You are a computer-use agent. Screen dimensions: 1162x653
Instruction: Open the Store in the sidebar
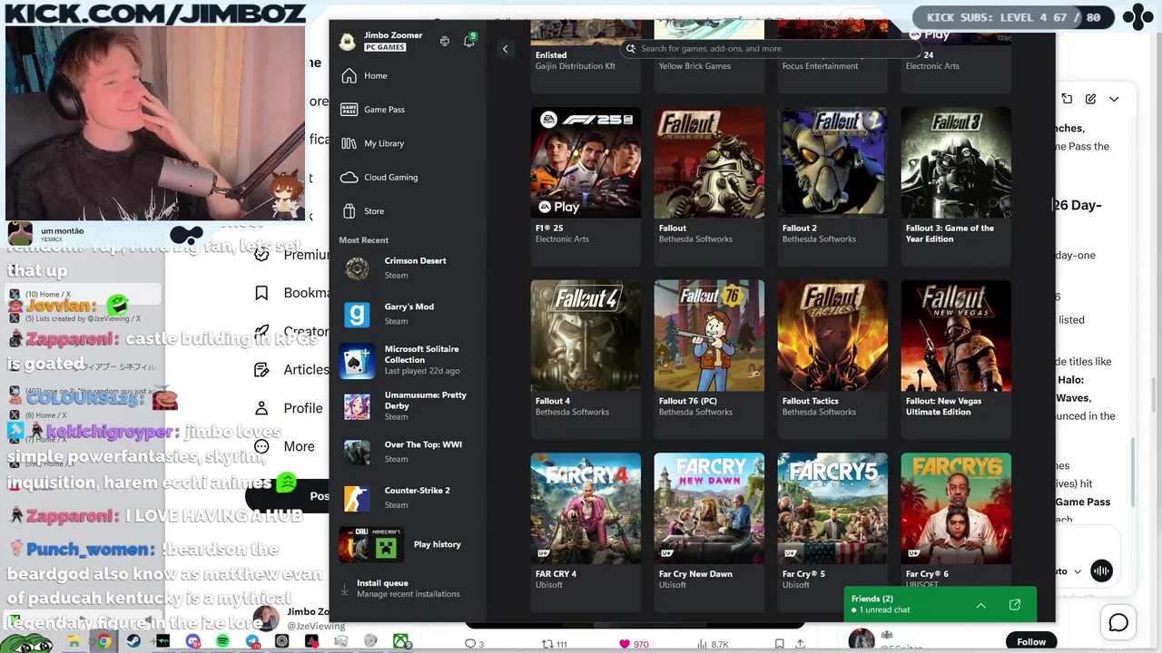[409, 211]
